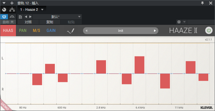
Task: Open the preset file document icon
Action: tap(20, 17)
